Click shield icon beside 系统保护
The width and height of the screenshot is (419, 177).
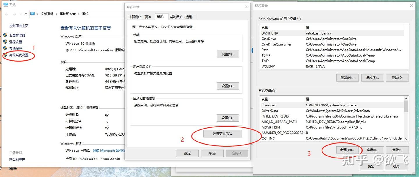[x=5, y=48]
